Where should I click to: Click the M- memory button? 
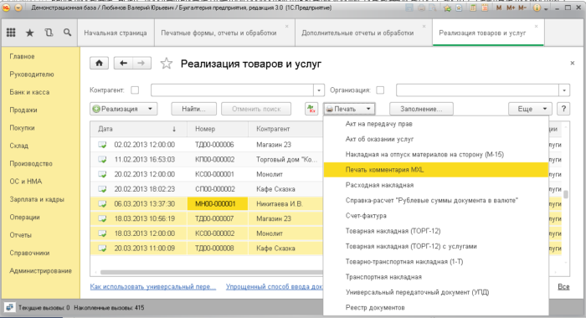(x=522, y=8)
